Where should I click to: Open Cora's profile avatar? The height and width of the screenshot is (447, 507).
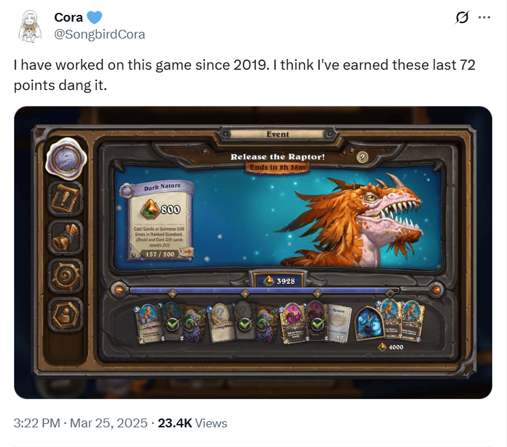[30, 26]
